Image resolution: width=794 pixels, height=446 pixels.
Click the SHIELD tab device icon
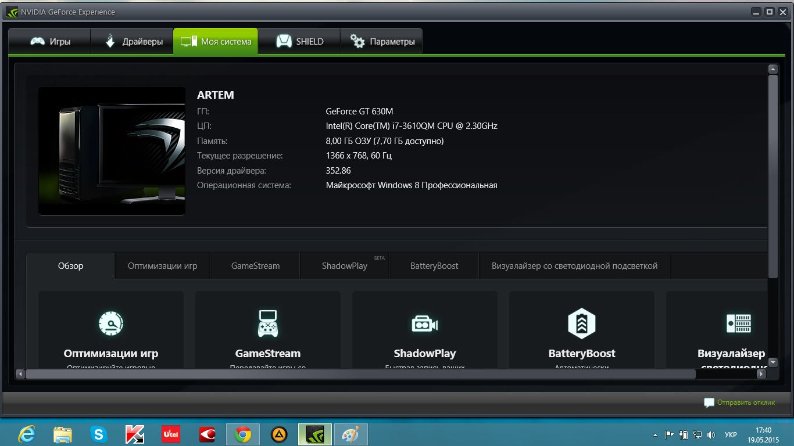pos(284,41)
